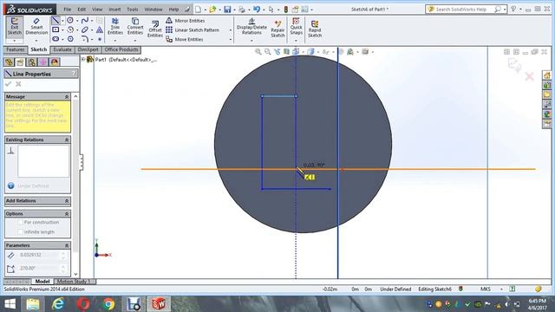The width and height of the screenshot is (555, 312).
Task: Click the Search SolidWorks Help field
Action: (463, 10)
